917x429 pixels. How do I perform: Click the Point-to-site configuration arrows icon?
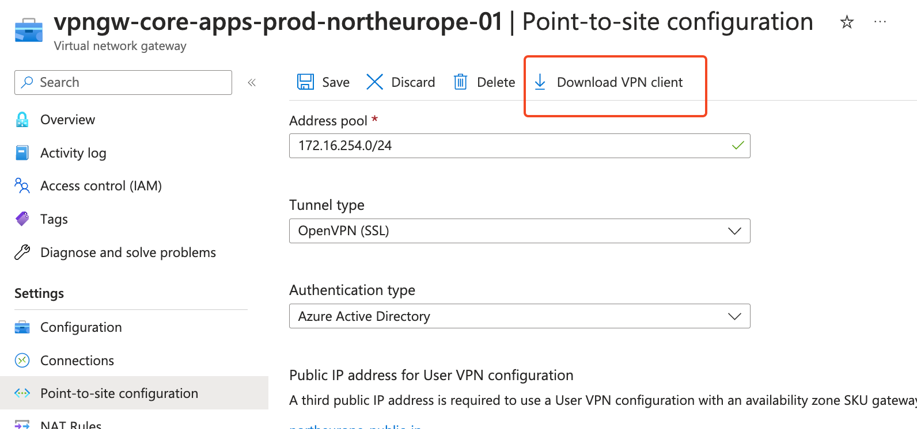coord(22,393)
